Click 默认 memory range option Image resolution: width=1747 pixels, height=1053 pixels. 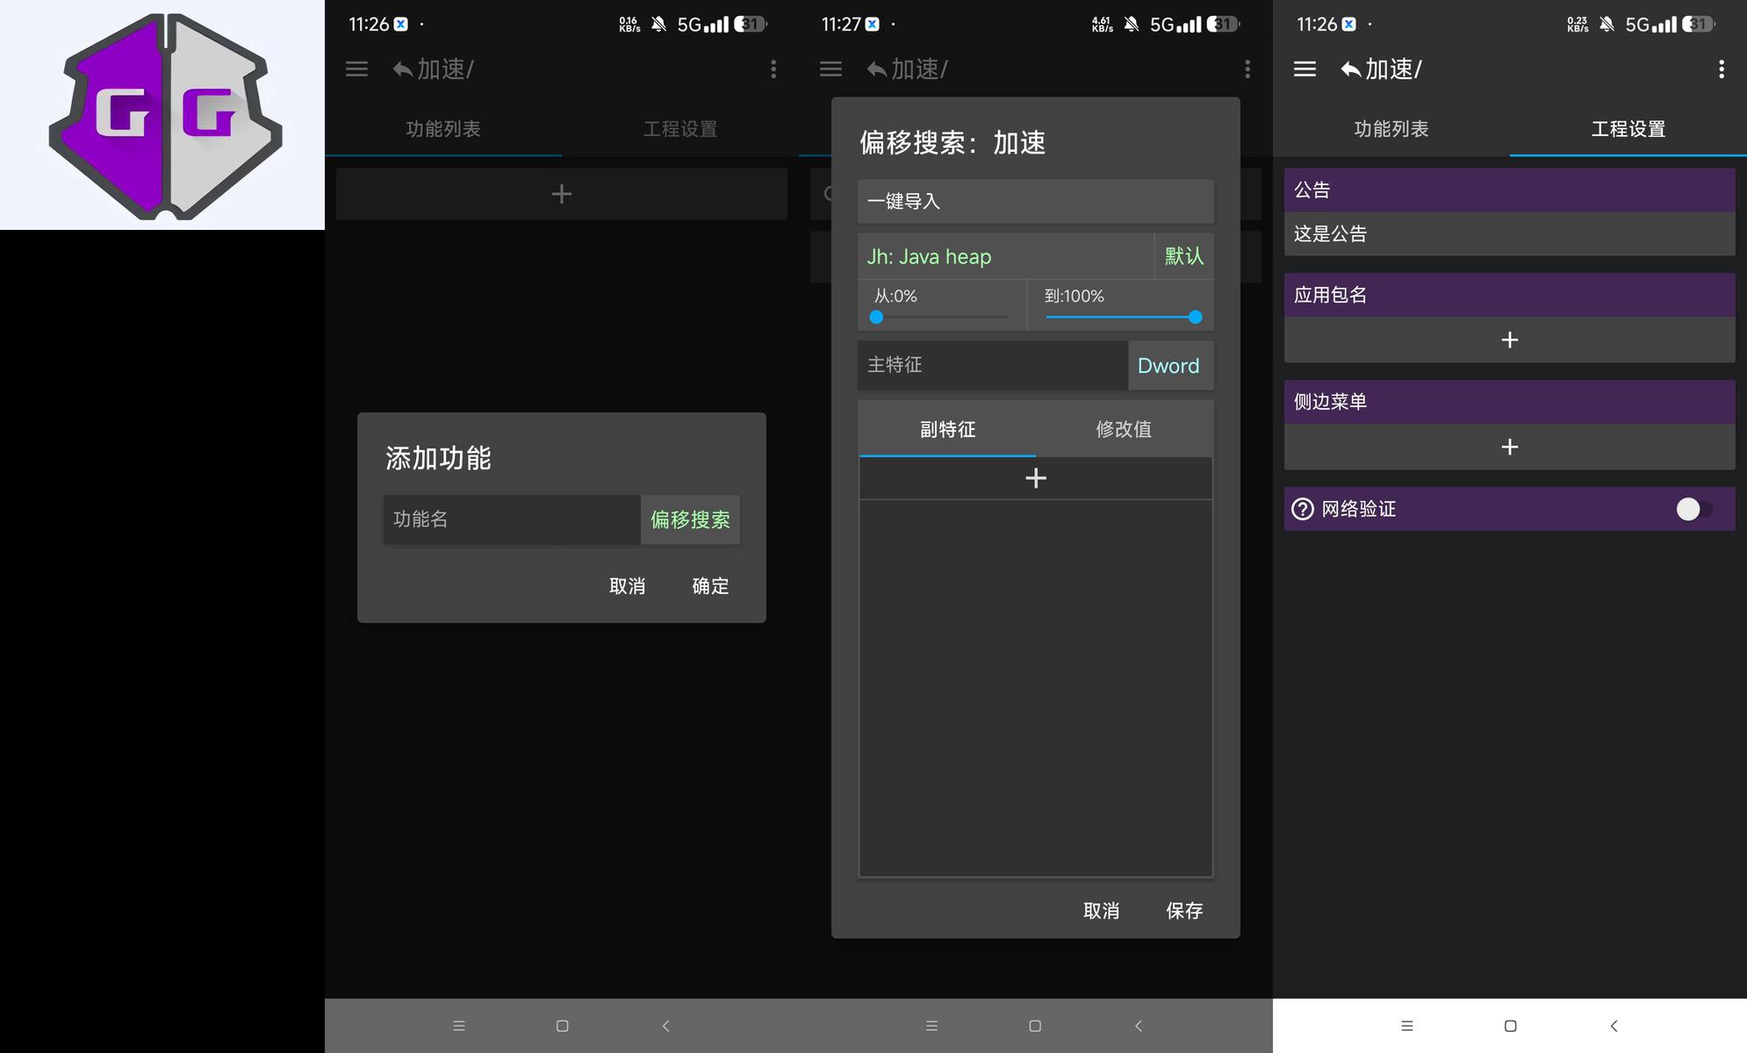pos(1183,256)
